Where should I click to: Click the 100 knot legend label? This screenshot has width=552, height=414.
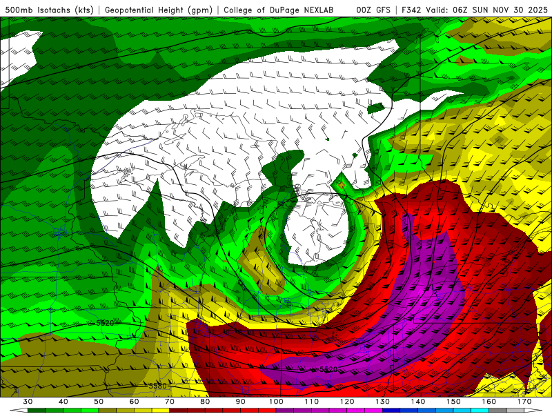[x=276, y=402]
